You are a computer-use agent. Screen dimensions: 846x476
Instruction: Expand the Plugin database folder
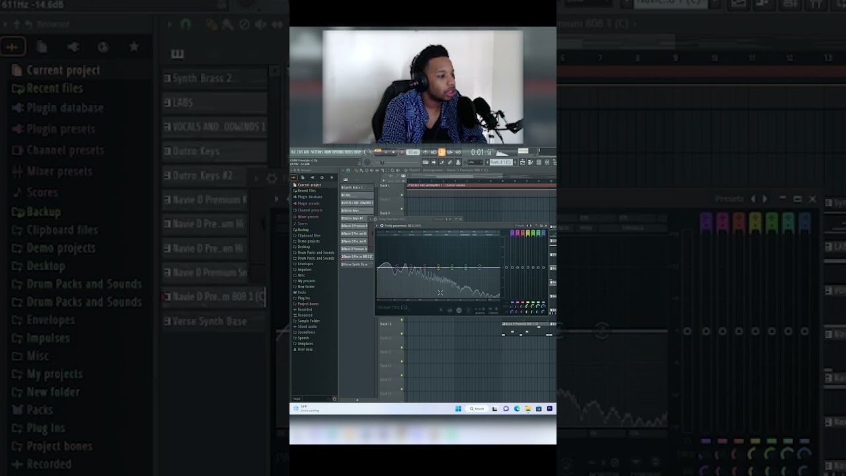309,197
